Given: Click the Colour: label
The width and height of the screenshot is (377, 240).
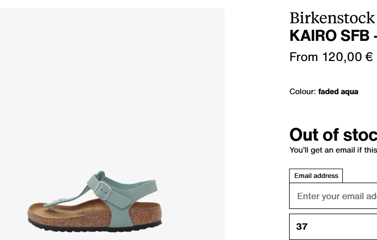Looking at the screenshot, I should [303, 92].
